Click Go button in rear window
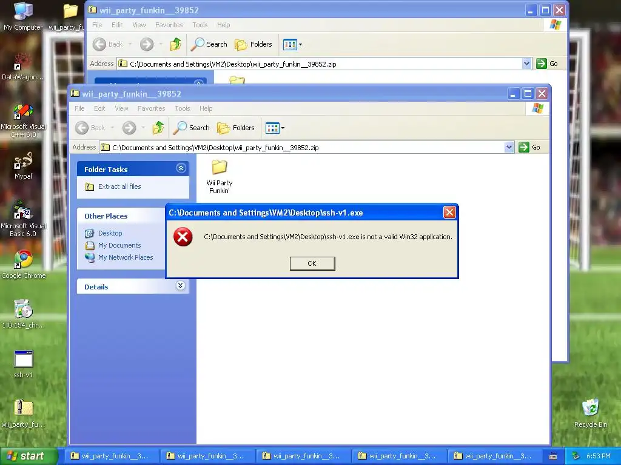Viewport: 621px width, 465px height. coord(548,64)
